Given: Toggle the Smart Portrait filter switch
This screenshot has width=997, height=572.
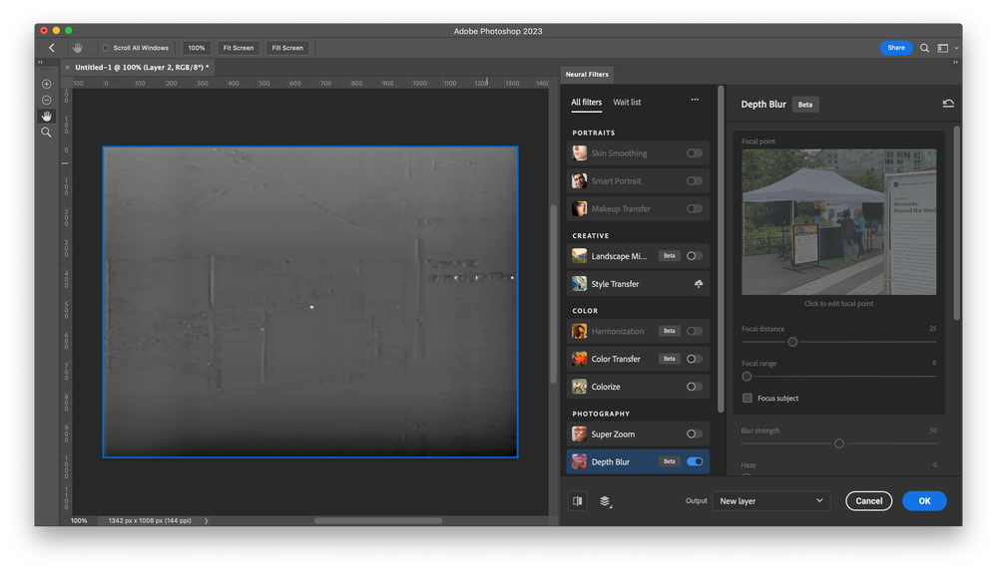Looking at the screenshot, I should [x=695, y=181].
